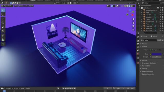The height and width of the screenshot is (92, 164).
Task: Collapse the Surface panel
Action: (144, 47)
